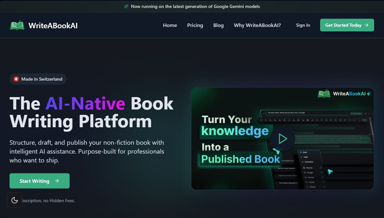
Task: Toggle dark mode with the moon icon
Action: (15, 200)
